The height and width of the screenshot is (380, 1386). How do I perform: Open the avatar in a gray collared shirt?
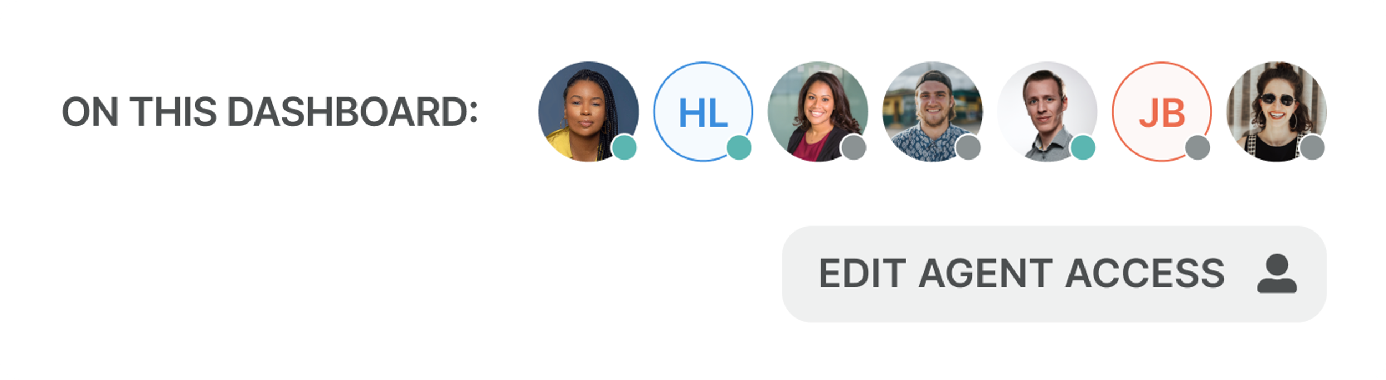click(1047, 111)
